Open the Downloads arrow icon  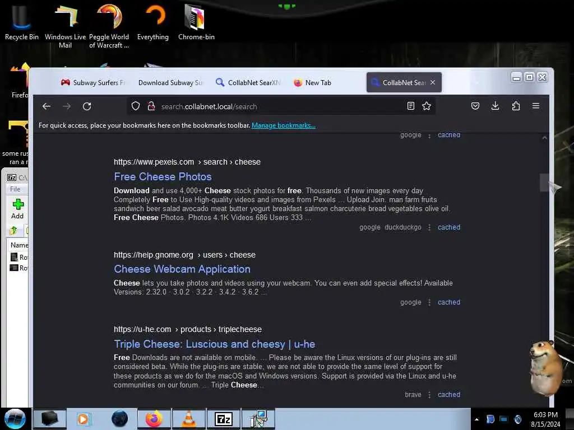[495, 106]
